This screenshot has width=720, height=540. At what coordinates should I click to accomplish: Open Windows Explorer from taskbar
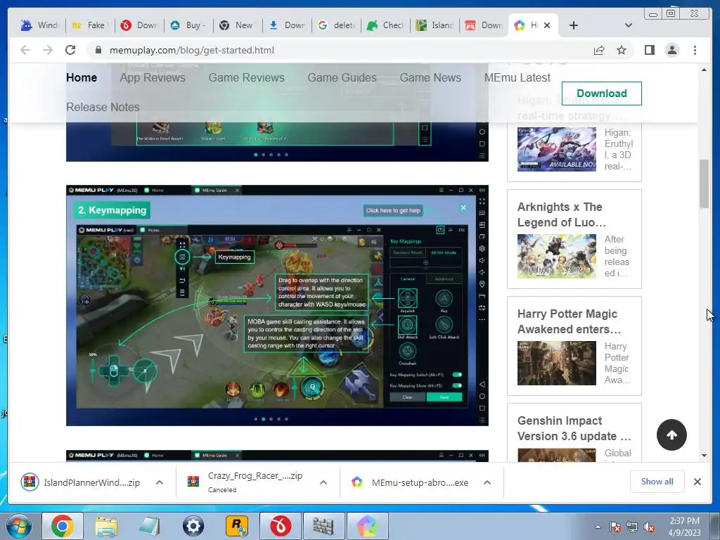pyautogui.click(x=106, y=526)
